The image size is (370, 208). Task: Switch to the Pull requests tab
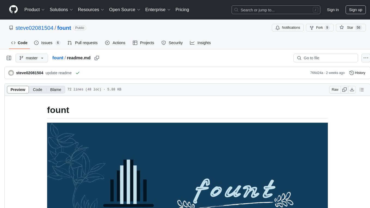click(82, 43)
